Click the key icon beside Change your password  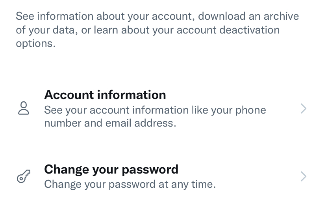(24, 176)
